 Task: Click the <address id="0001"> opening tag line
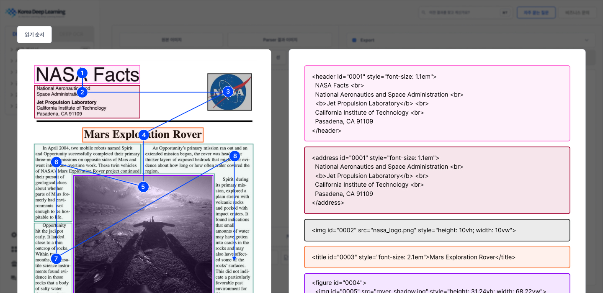pyautogui.click(x=376, y=158)
